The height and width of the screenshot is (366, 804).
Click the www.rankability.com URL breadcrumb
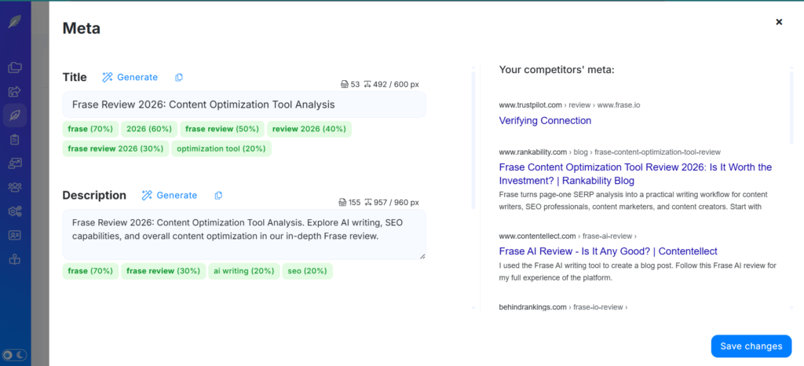coord(609,152)
